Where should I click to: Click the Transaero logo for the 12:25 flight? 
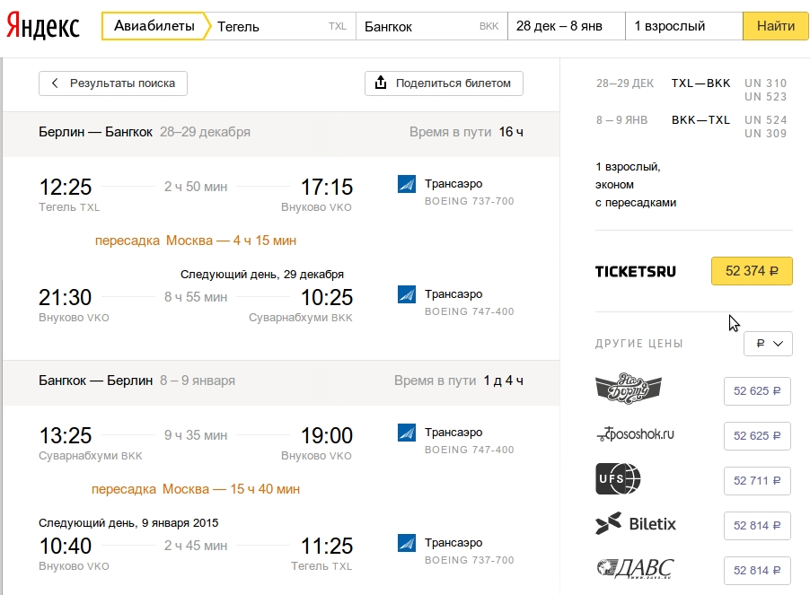pos(407,184)
